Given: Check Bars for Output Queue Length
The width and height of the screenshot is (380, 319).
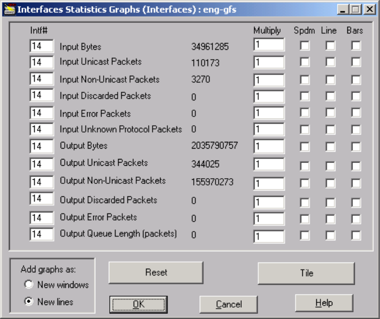Looking at the screenshot, I should (356, 236).
